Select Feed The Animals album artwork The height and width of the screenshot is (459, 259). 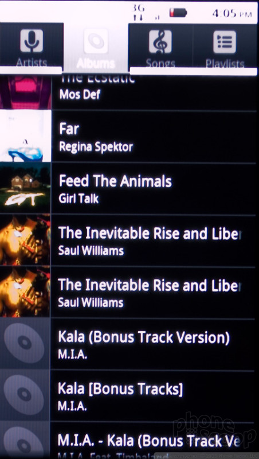[25, 188]
